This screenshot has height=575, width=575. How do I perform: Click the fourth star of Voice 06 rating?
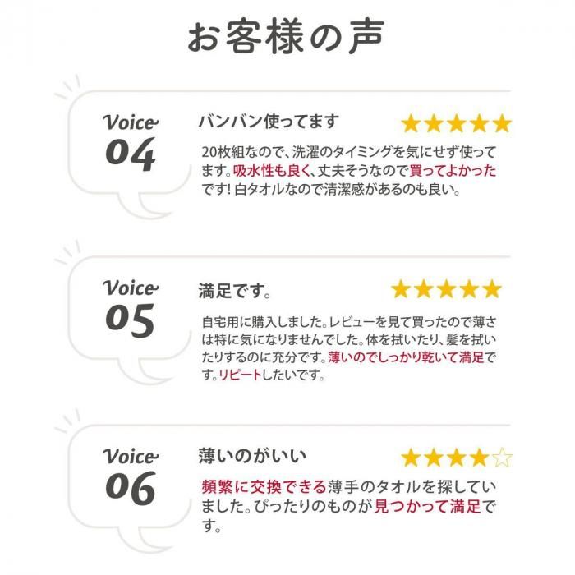[479, 458]
